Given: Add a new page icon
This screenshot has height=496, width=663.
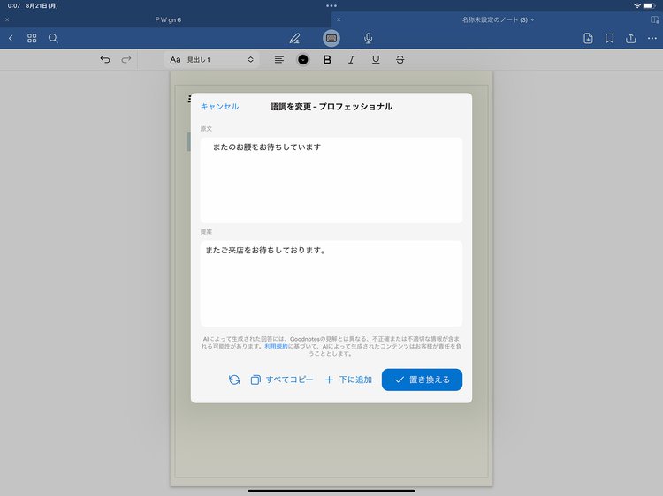Looking at the screenshot, I should [x=588, y=39].
